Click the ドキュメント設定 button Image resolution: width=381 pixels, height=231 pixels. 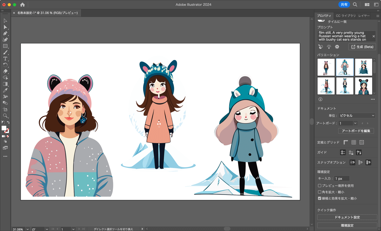(x=347, y=217)
